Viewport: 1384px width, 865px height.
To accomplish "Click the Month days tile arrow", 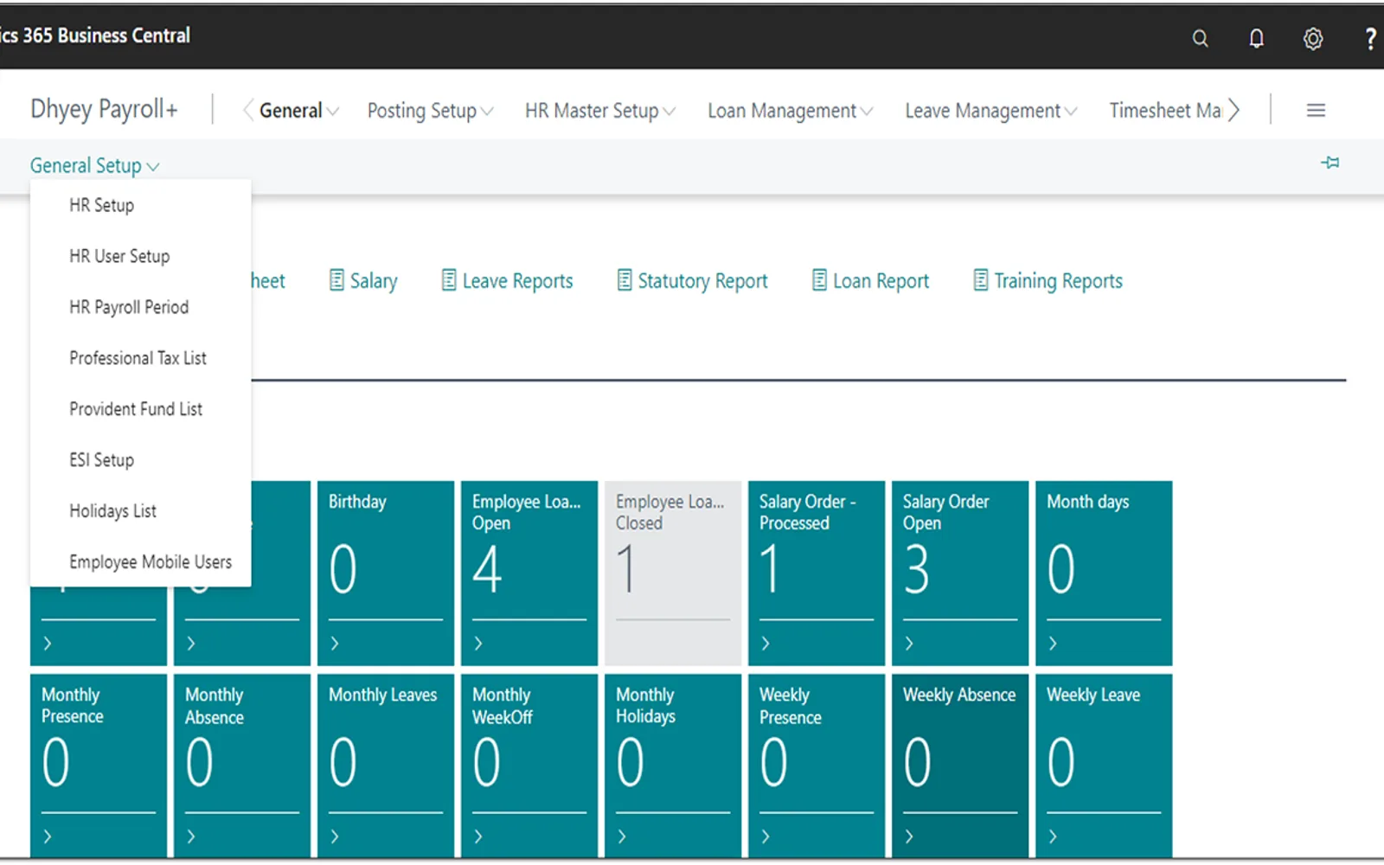I will (x=1053, y=644).
